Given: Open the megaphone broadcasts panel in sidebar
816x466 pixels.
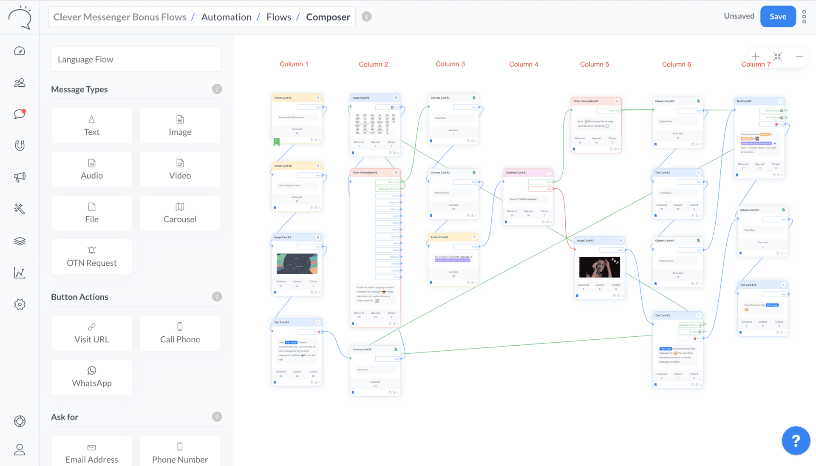Looking at the screenshot, I should point(20,177).
